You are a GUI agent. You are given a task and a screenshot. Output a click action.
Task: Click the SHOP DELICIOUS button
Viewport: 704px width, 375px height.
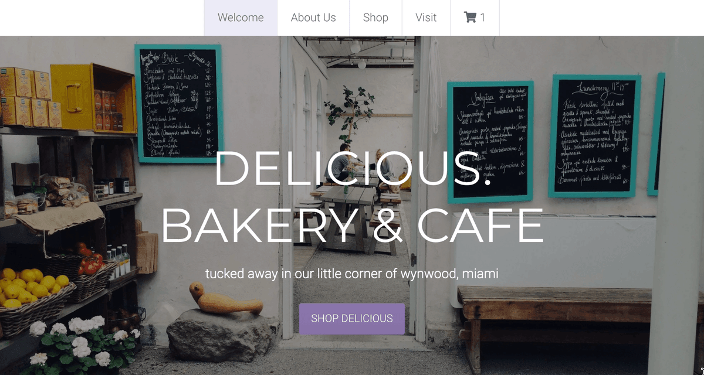pos(352,319)
